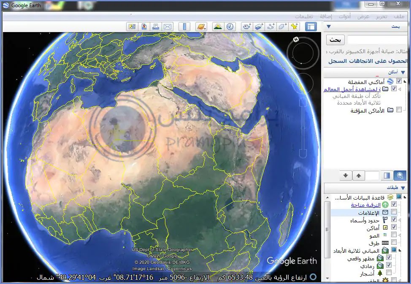Disable the حدود وأسماء layer checkbox
Viewport: 411px width, 284px height.
(394, 219)
